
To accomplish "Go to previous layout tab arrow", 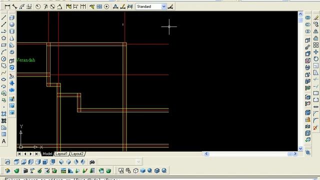I will point(25,154).
